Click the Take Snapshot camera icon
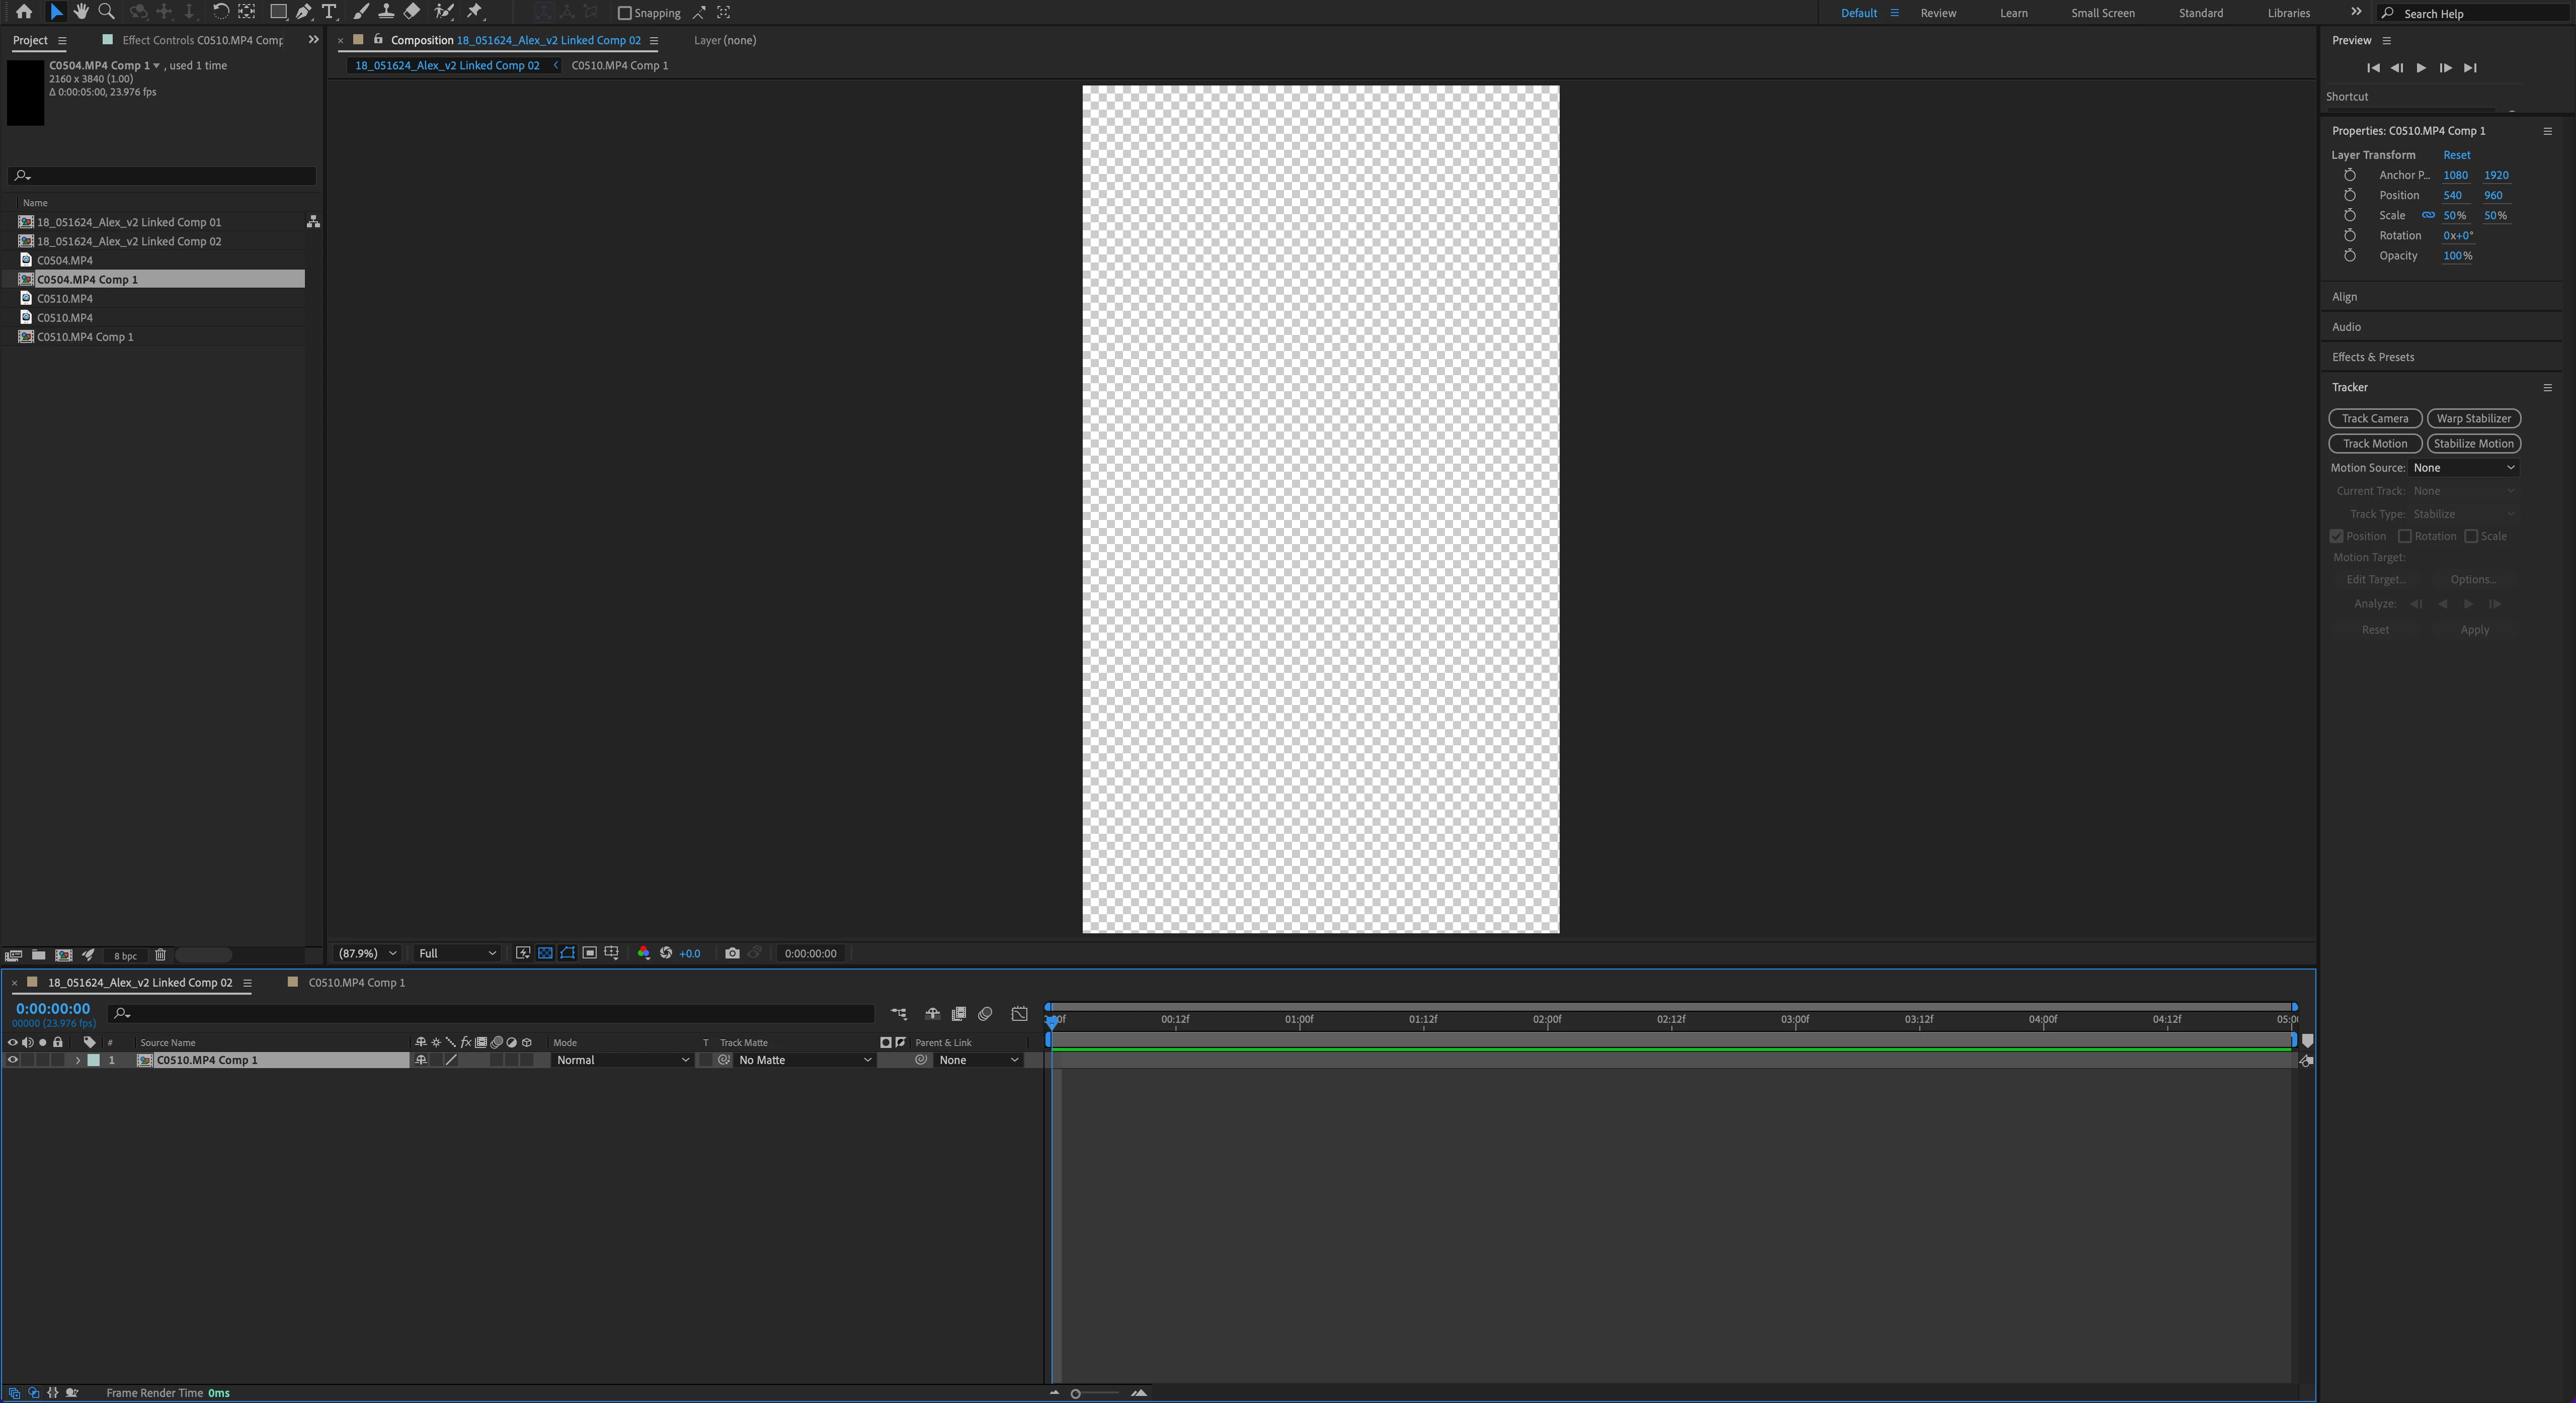 click(732, 953)
